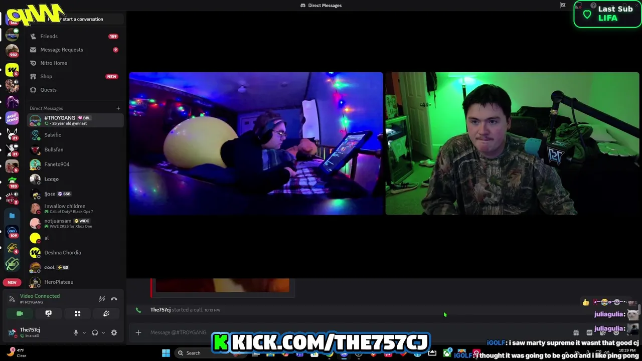The height and width of the screenshot is (361, 642).
Task: Open DM with ljace
Action: click(x=75, y=194)
